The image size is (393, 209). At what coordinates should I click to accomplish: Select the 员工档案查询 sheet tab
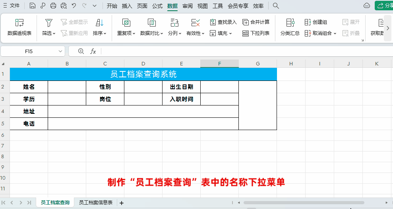click(55, 203)
